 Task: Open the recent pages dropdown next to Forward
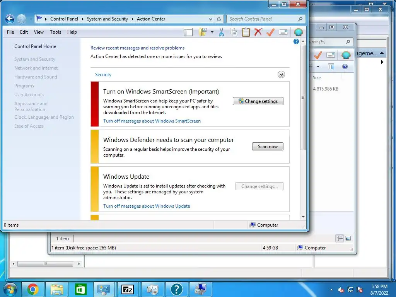(31, 19)
